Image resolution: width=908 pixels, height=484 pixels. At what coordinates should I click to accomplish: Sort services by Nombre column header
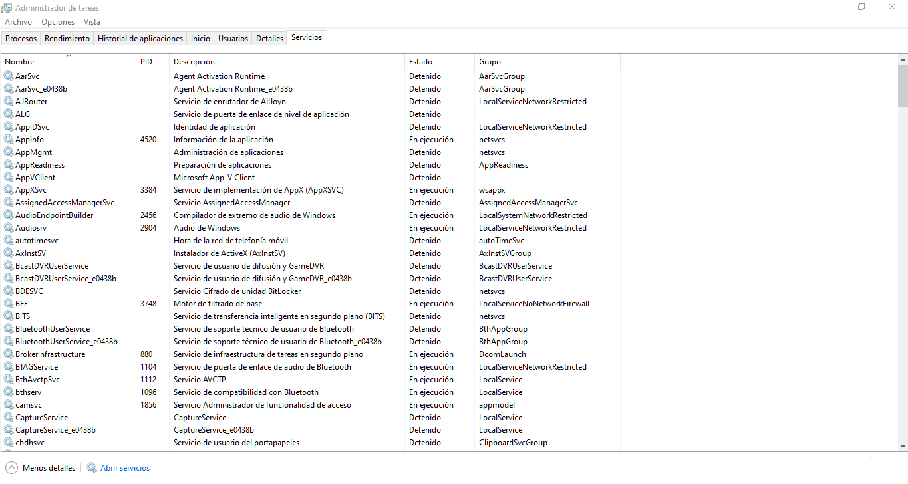pyautogui.click(x=19, y=62)
